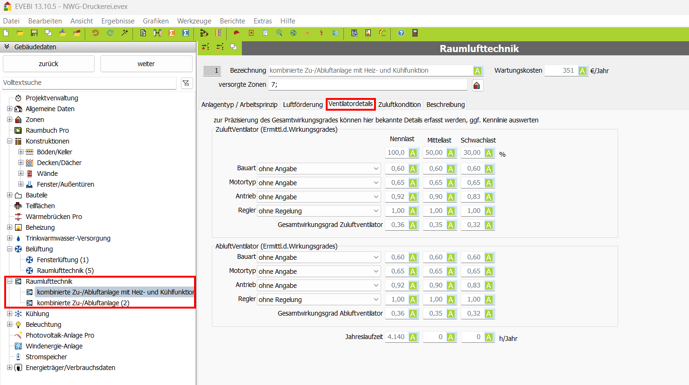
Task: Click the house icon beside versorgte Zonen
Action: (477, 85)
